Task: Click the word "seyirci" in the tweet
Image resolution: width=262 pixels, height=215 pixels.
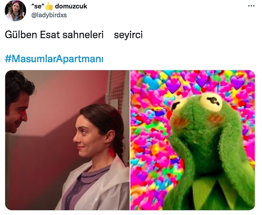Action: tap(128, 35)
